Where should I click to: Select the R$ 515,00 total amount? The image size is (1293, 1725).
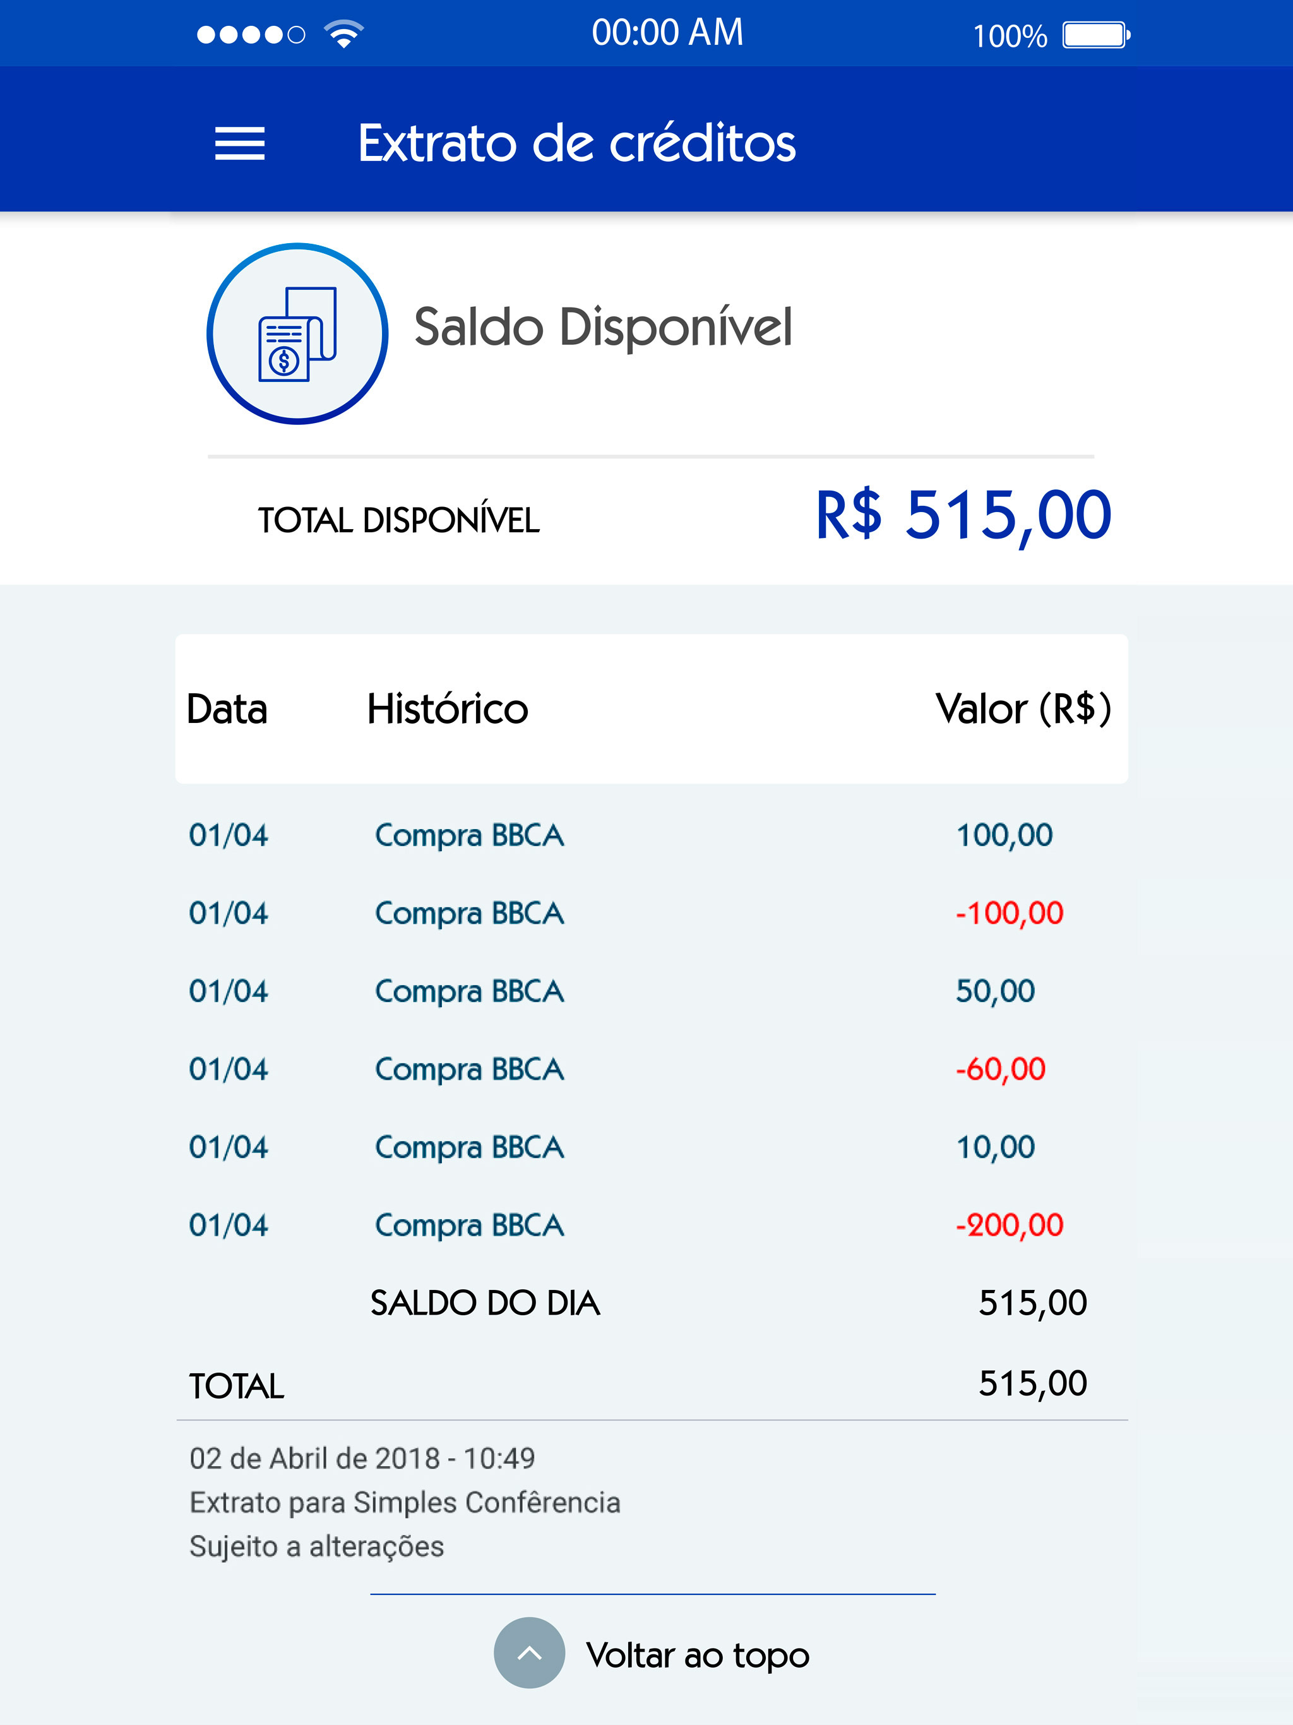963,515
